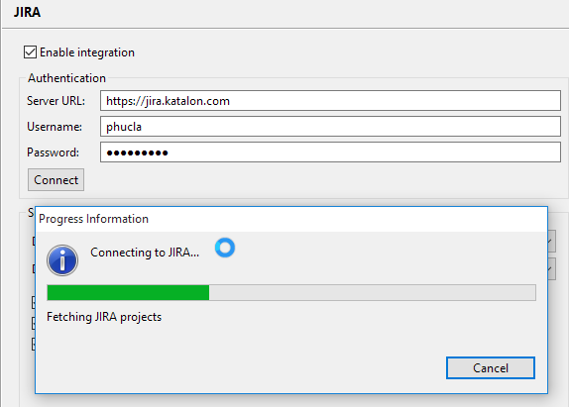
Task: Click the Server URL label
Action: 56,101
